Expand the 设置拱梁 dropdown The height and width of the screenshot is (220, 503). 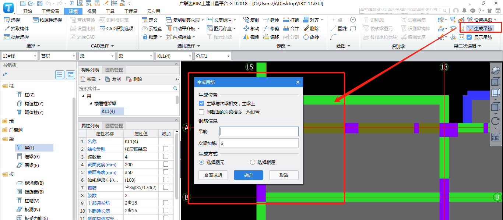[495, 20]
